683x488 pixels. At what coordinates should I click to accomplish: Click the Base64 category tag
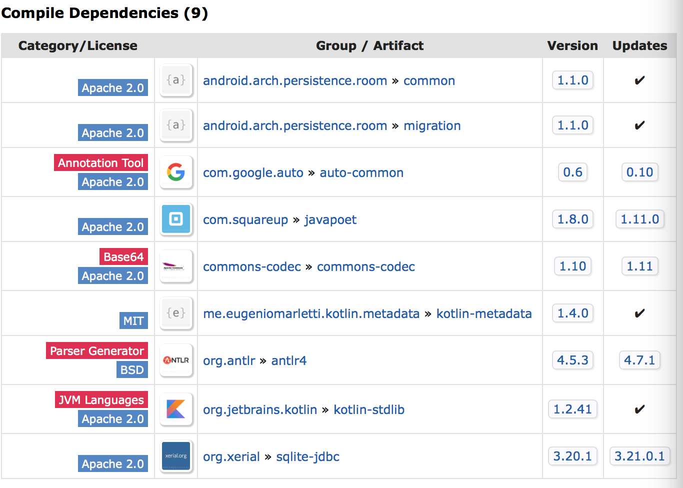coord(123,257)
